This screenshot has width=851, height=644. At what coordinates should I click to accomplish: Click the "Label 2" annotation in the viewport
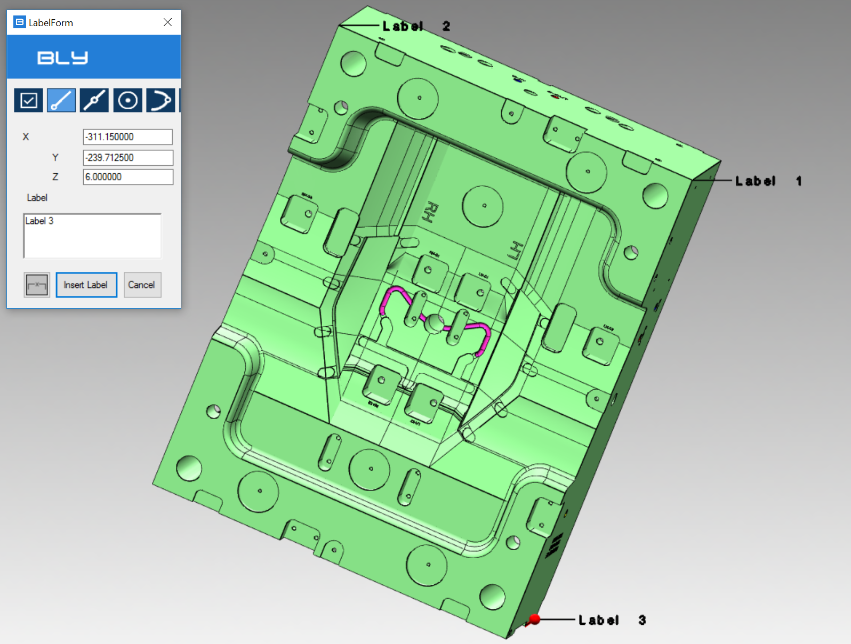(416, 26)
